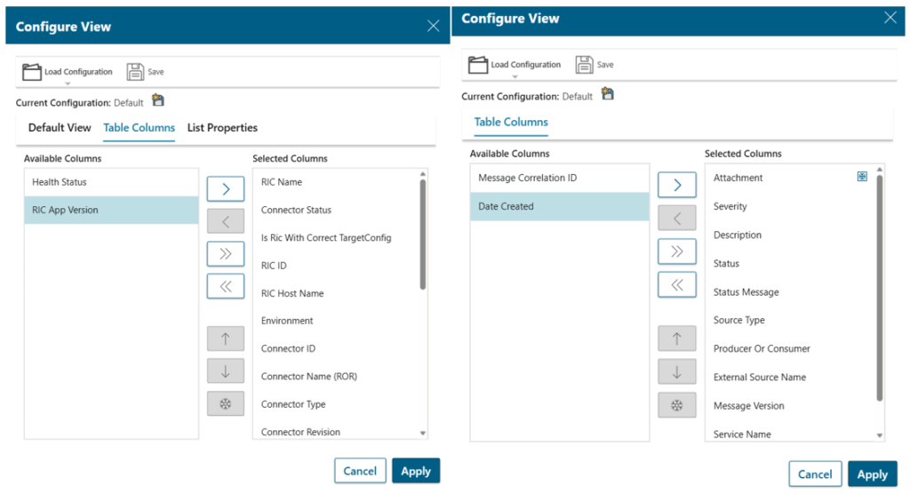The width and height of the screenshot is (910, 494).
Task: Click Apply below the Connector Revision list
Action: tap(415, 471)
